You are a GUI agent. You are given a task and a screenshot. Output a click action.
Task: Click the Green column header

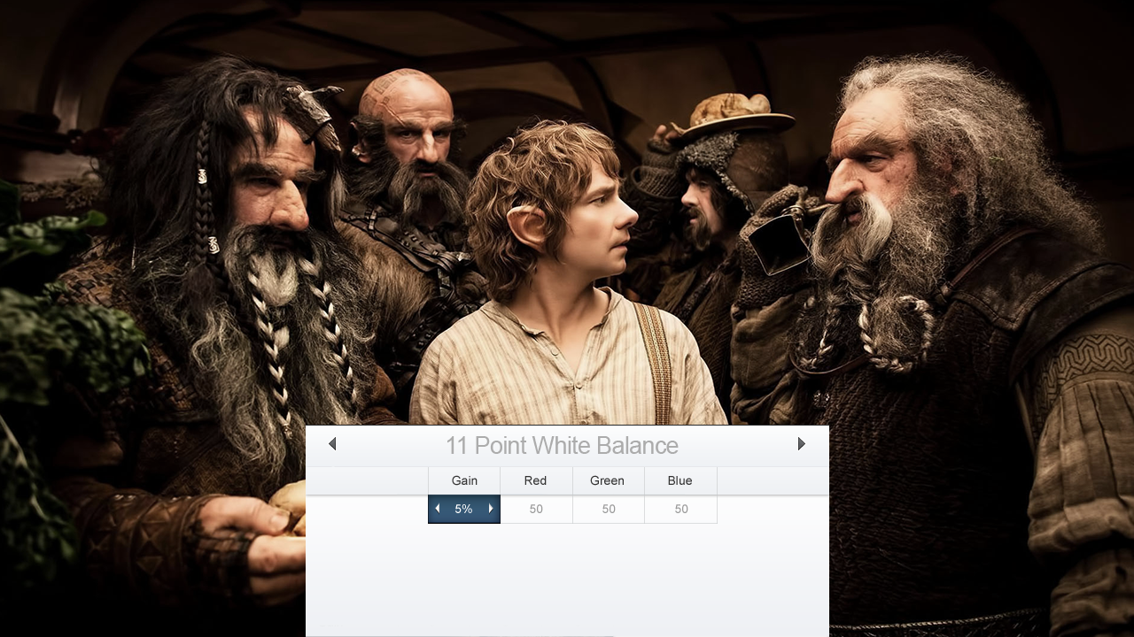[x=607, y=480]
